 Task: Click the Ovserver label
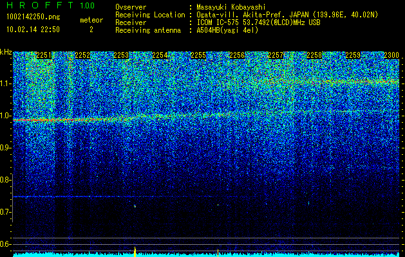pos(131,7)
